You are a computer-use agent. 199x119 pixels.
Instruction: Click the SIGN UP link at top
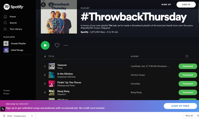166,5
